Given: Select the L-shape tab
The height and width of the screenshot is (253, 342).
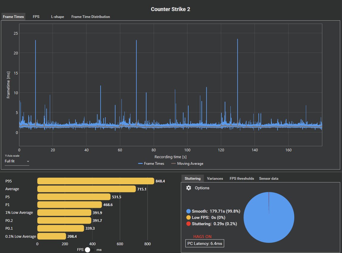Looking at the screenshot, I should tap(58, 17).
